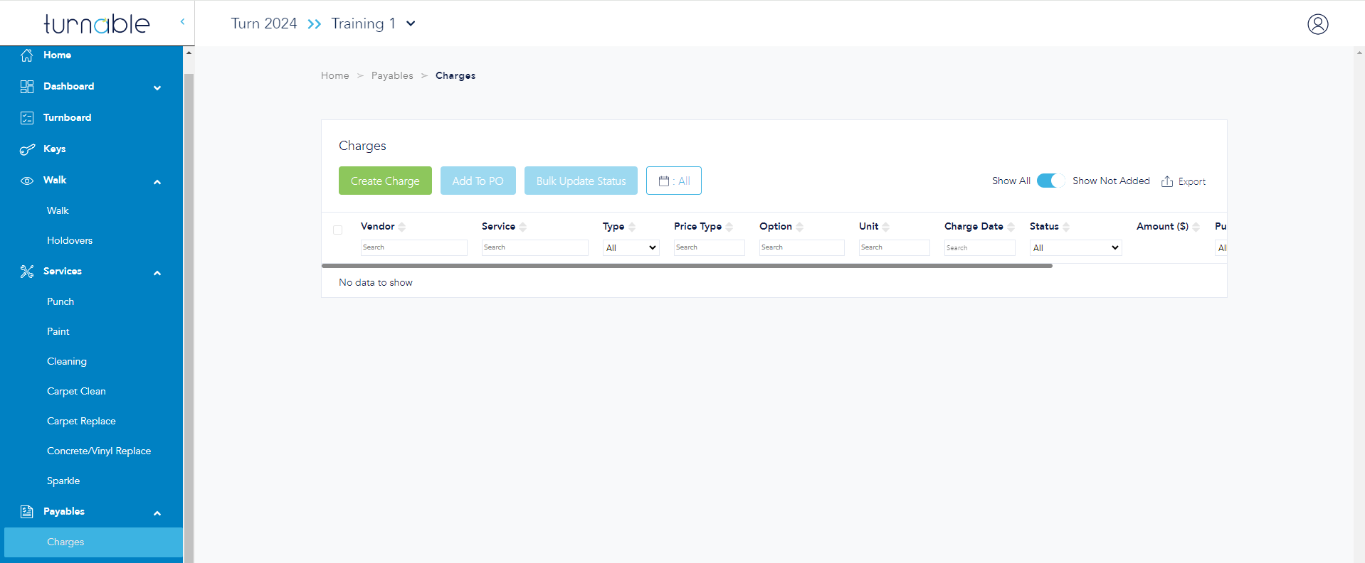This screenshot has height=563, width=1365.
Task: Click the table's horizontal scrollbar
Action: [687, 266]
